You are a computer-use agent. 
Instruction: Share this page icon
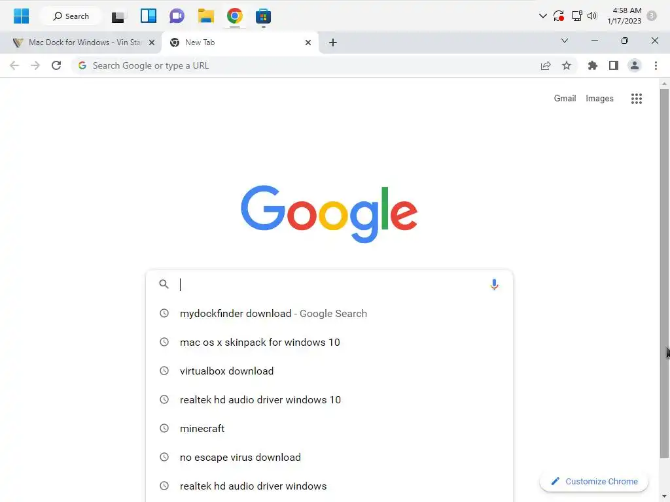click(546, 66)
